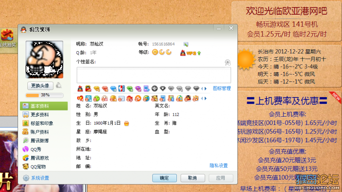Show the previous page of the second icon row

[x=202, y=99]
